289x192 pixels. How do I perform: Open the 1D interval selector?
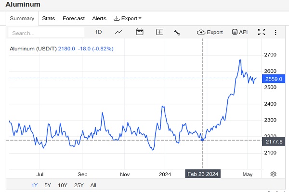click(98, 32)
